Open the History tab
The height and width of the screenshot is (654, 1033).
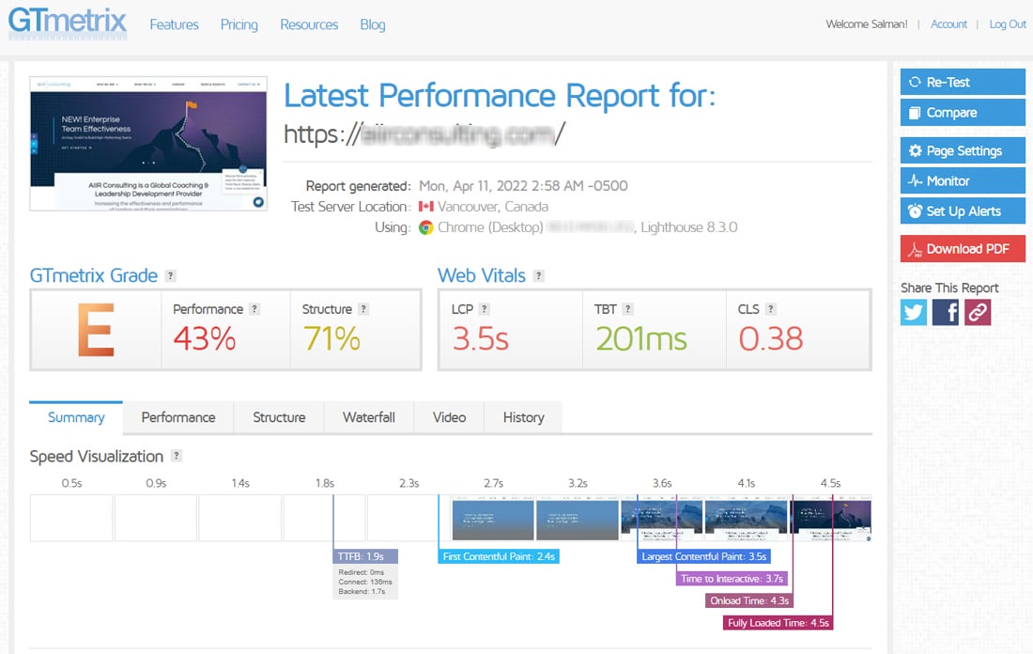pyautogui.click(x=523, y=417)
